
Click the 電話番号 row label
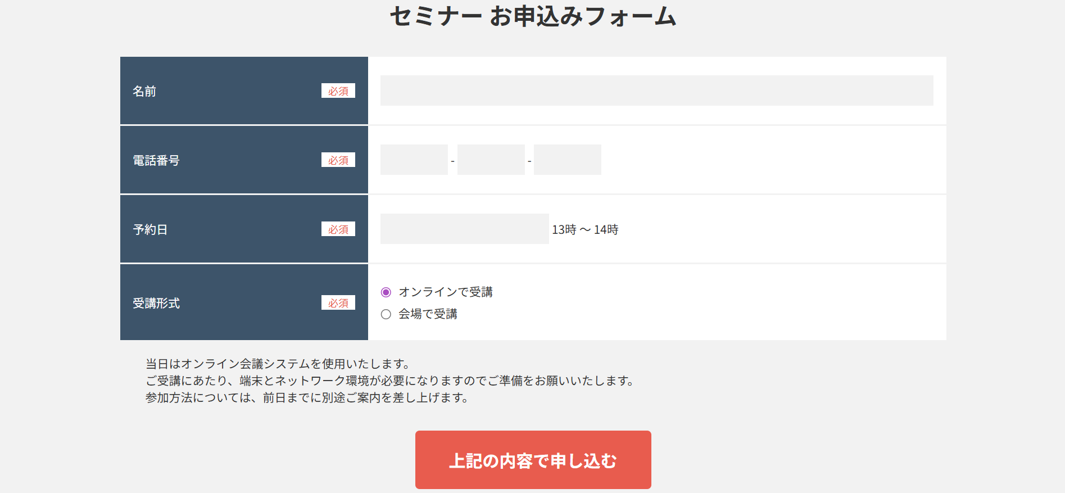coord(156,161)
